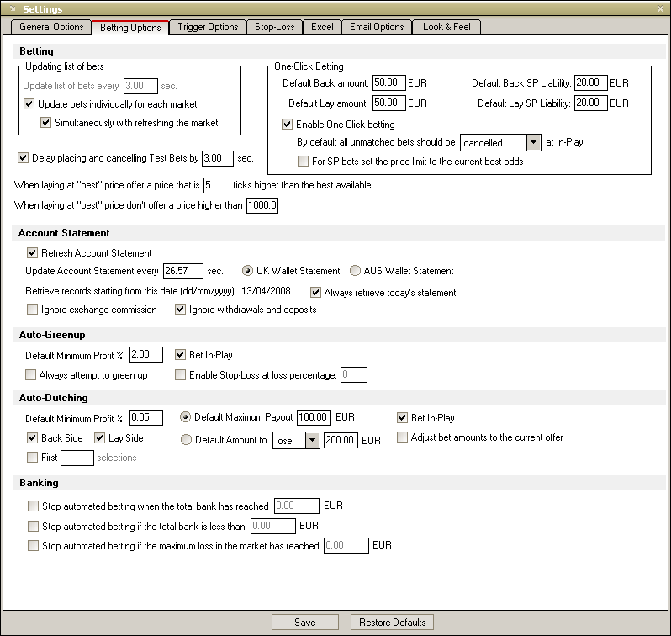Click Update Account Statement every field
The image size is (671, 636).
point(183,271)
